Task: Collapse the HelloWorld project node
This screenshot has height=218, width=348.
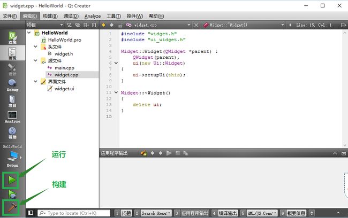Action: pyautogui.click(x=29, y=33)
